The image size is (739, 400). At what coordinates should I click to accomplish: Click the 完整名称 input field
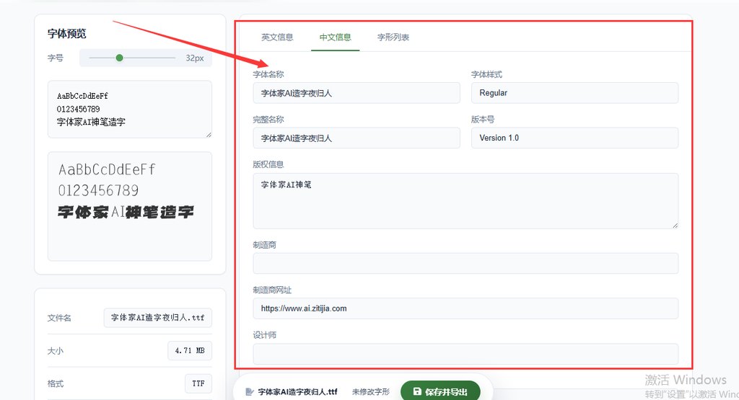point(357,138)
